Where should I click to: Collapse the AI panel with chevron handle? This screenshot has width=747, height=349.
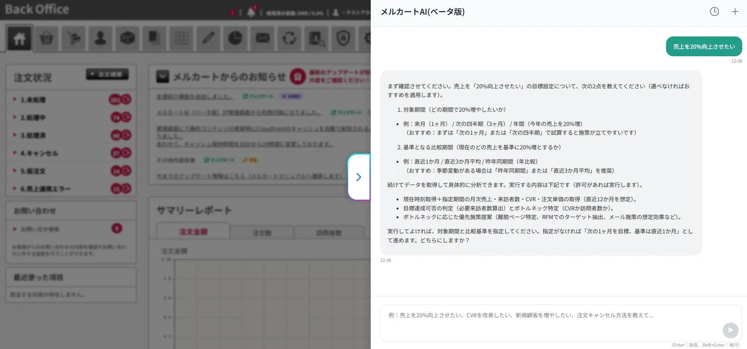coord(359,177)
